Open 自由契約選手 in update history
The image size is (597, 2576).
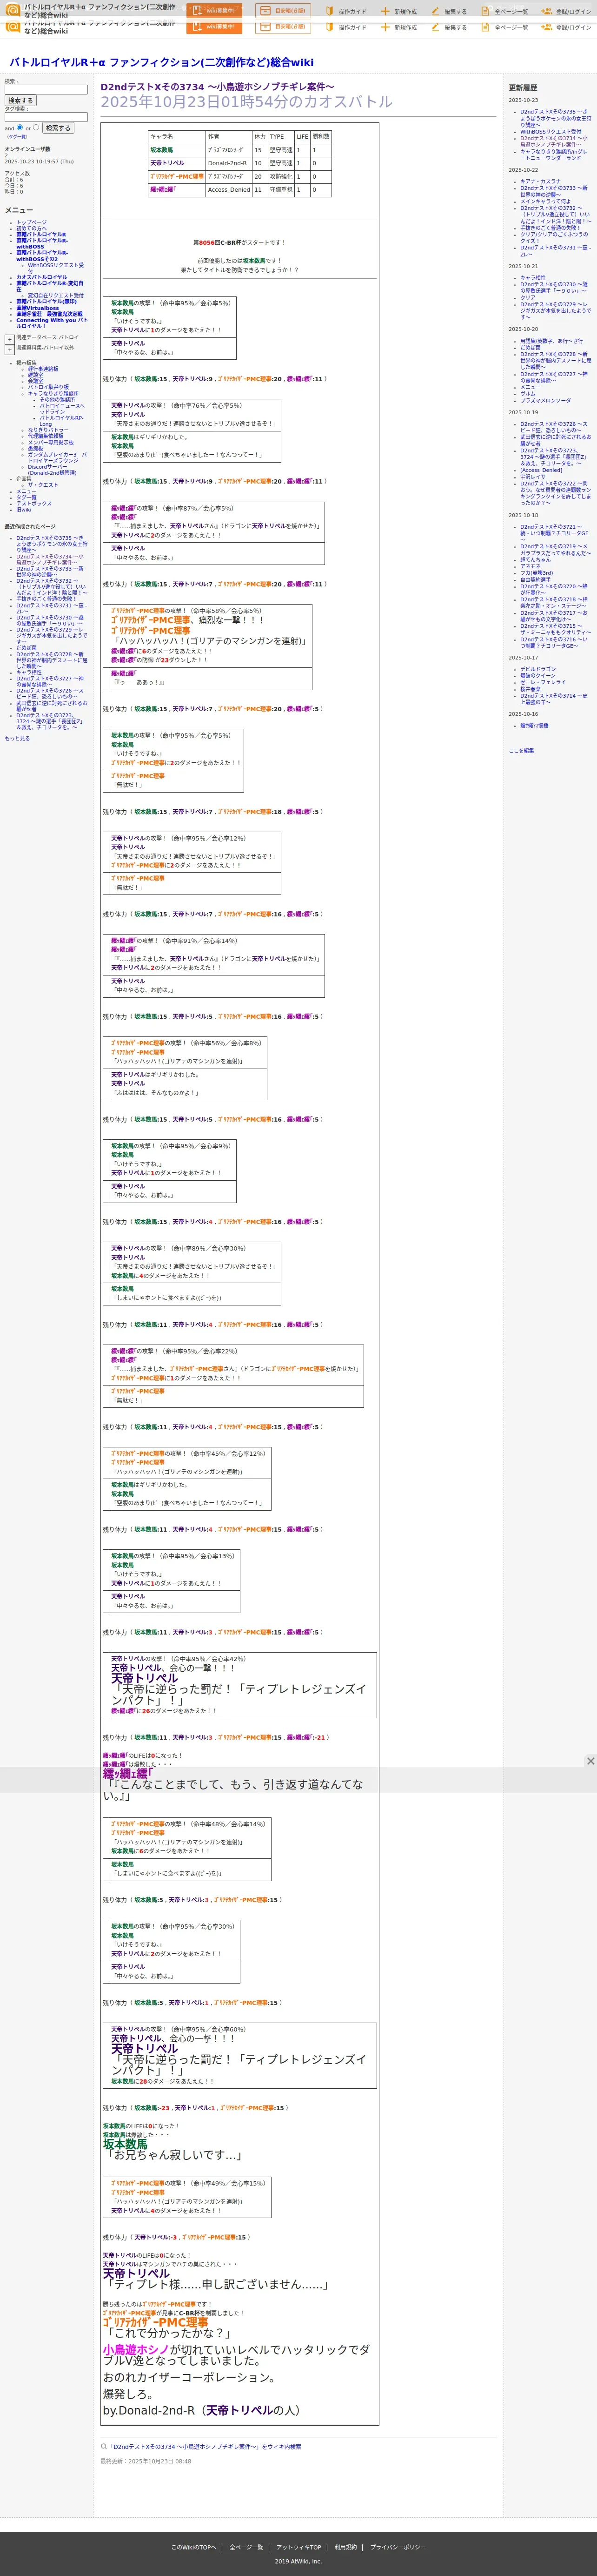pos(535,579)
